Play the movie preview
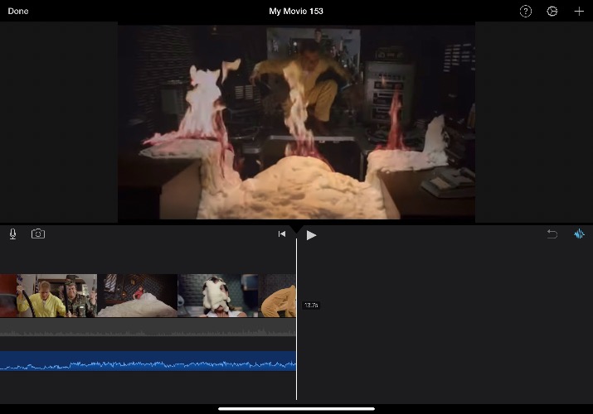This screenshot has height=414, width=593. [311, 235]
